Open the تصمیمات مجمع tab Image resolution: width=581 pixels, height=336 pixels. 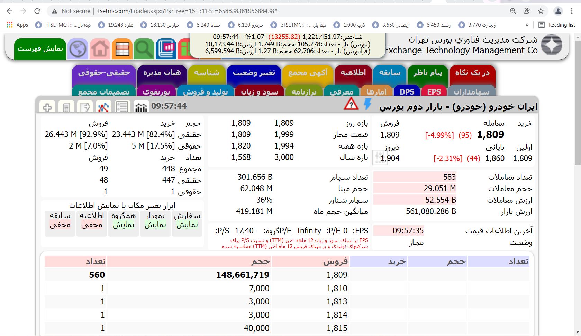(x=104, y=91)
